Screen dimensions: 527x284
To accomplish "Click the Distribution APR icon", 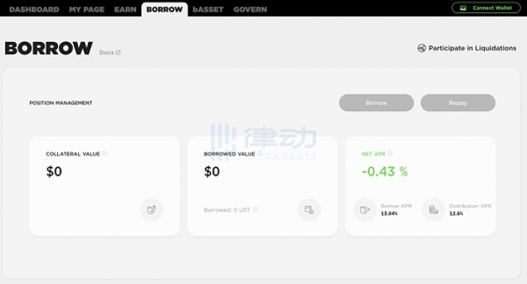I will point(434,210).
